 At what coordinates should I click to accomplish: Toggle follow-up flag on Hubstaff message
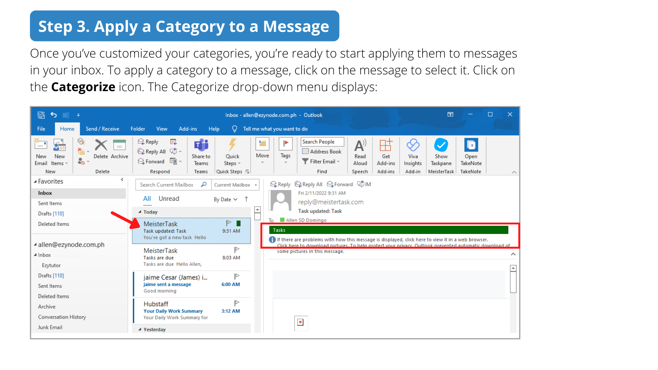236,303
